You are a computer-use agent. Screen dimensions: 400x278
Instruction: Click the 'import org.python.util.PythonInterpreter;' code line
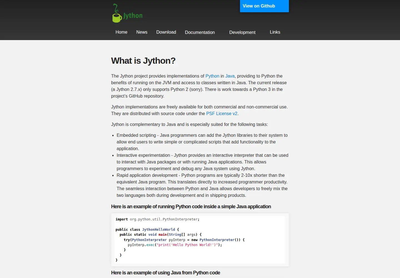click(x=157, y=219)
